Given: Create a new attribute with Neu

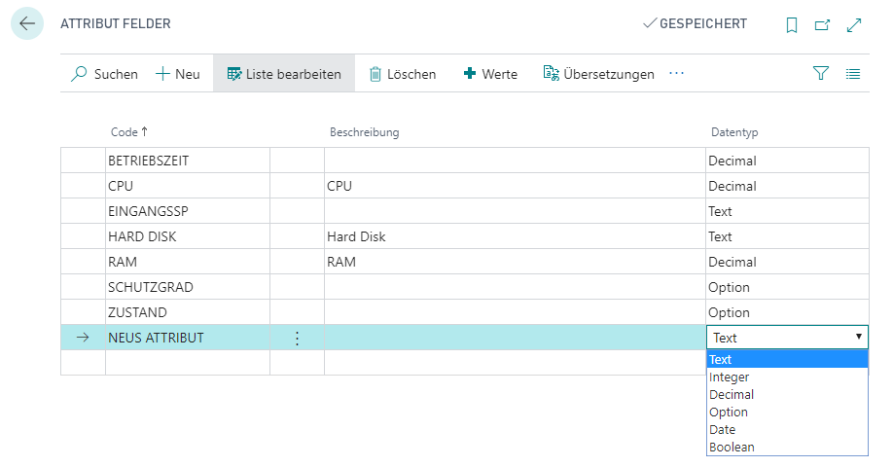Looking at the screenshot, I should coord(178,74).
